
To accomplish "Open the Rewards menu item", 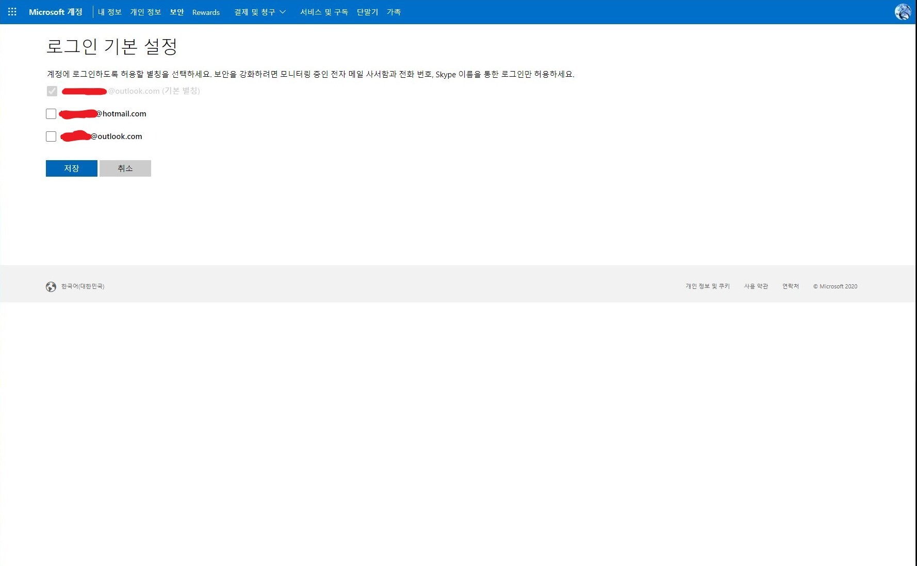I will [x=206, y=12].
